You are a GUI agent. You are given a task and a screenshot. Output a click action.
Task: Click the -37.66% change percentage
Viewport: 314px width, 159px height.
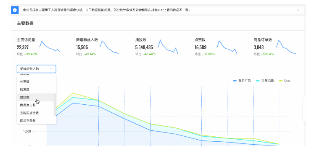point(208,54)
